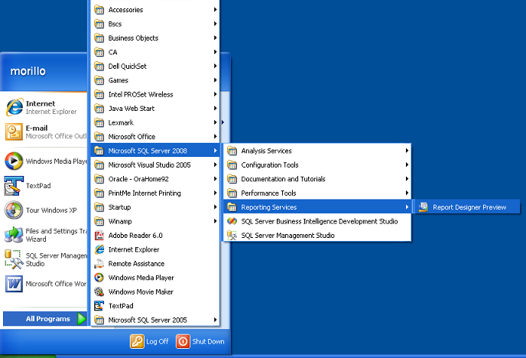Open the CA program group

[x=155, y=52]
